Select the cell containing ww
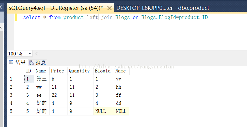 click(x=42, y=87)
